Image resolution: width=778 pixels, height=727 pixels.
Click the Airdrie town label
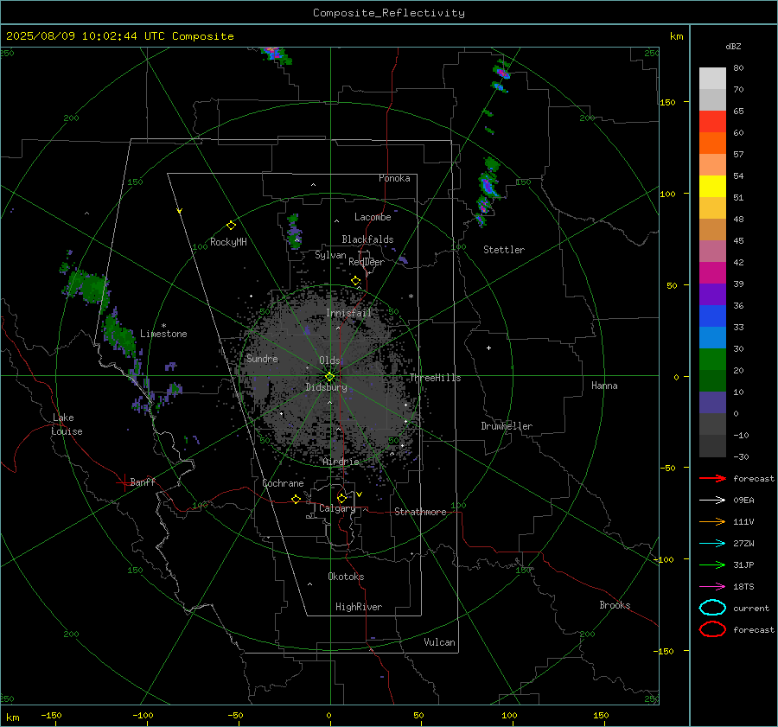point(341,462)
